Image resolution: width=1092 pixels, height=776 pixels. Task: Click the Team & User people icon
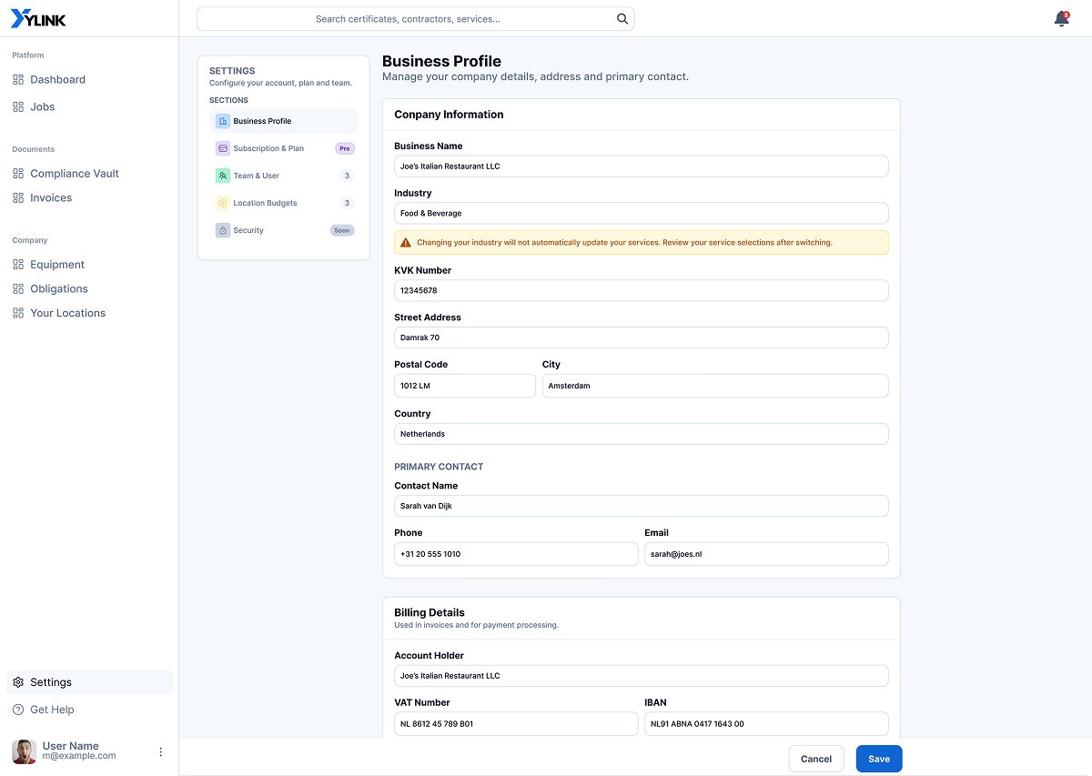click(223, 176)
